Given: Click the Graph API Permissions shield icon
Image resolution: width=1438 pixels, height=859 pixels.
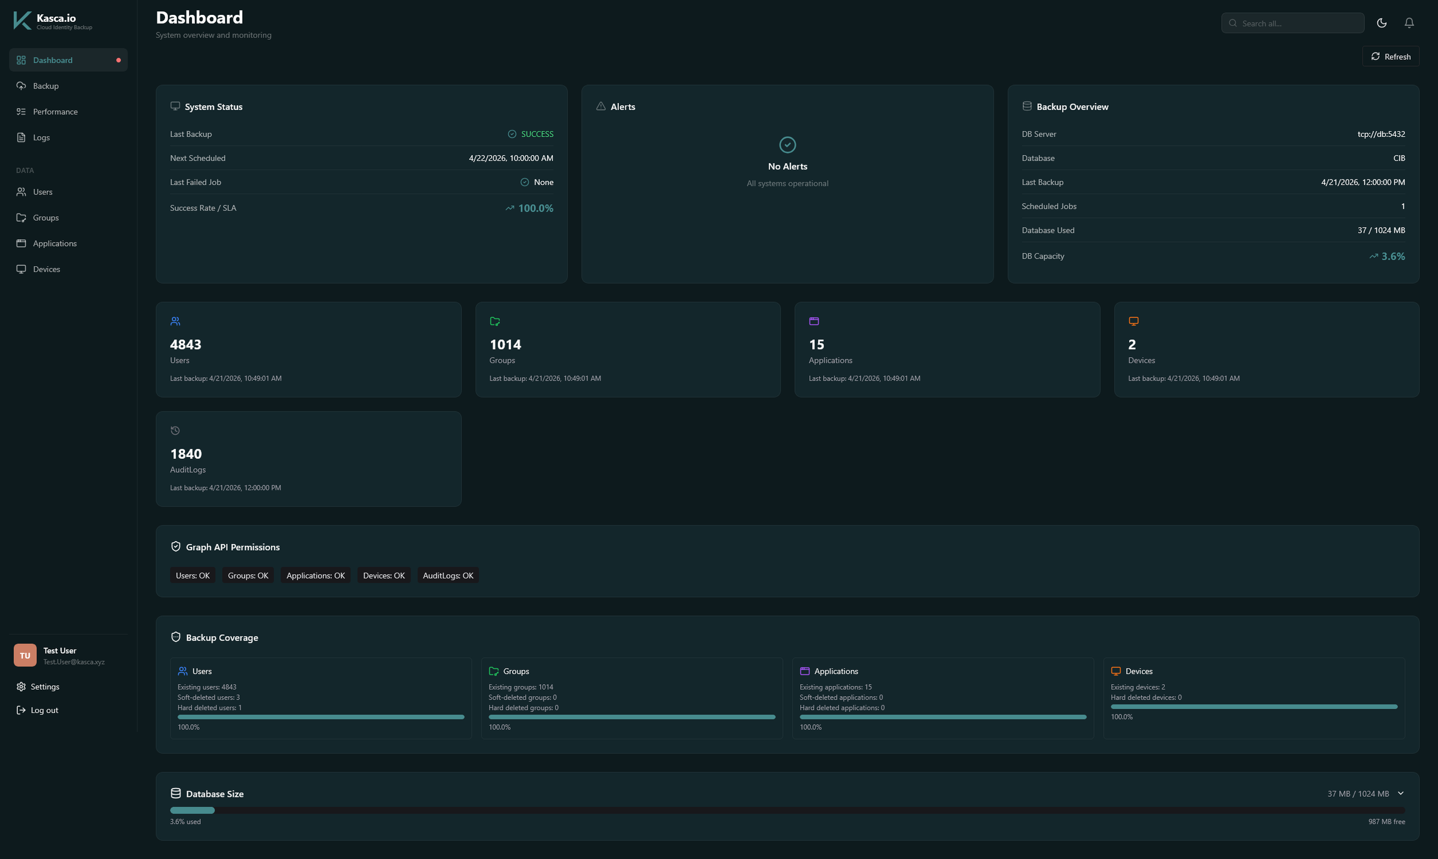Looking at the screenshot, I should pyautogui.click(x=176, y=546).
